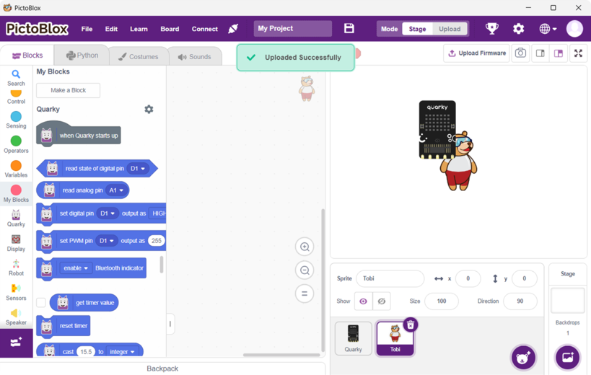Screen dimensions: 591x375
Task: Switch to small stage layout
Action: 540,53
